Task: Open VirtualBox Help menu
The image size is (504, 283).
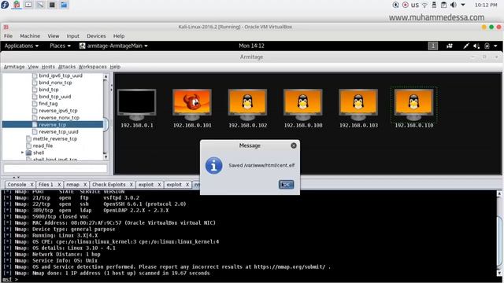Action: click(x=119, y=36)
